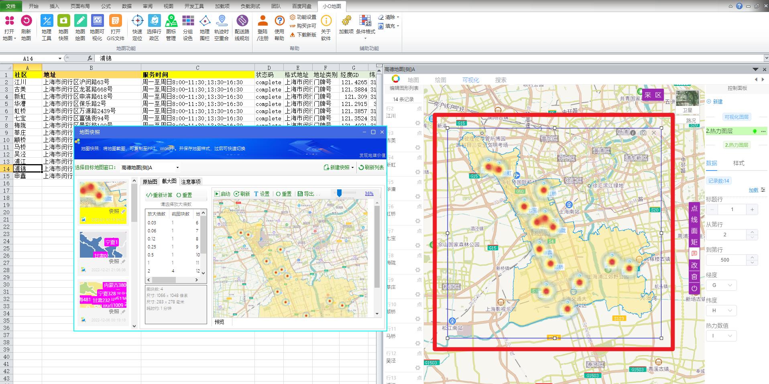The width and height of the screenshot is (769, 384).
Task: Click the preview zoom slider handle
Action: (x=339, y=193)
